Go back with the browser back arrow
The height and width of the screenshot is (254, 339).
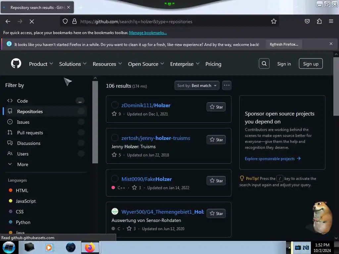(8, 21)
